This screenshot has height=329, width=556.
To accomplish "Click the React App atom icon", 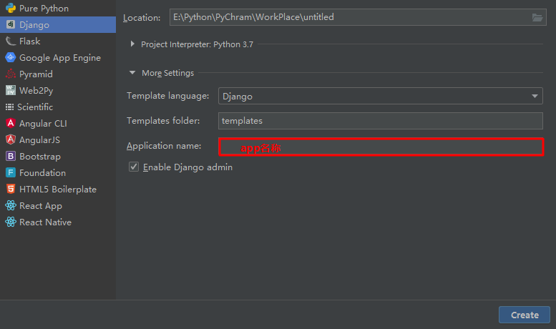I will [x=11, y=205].
